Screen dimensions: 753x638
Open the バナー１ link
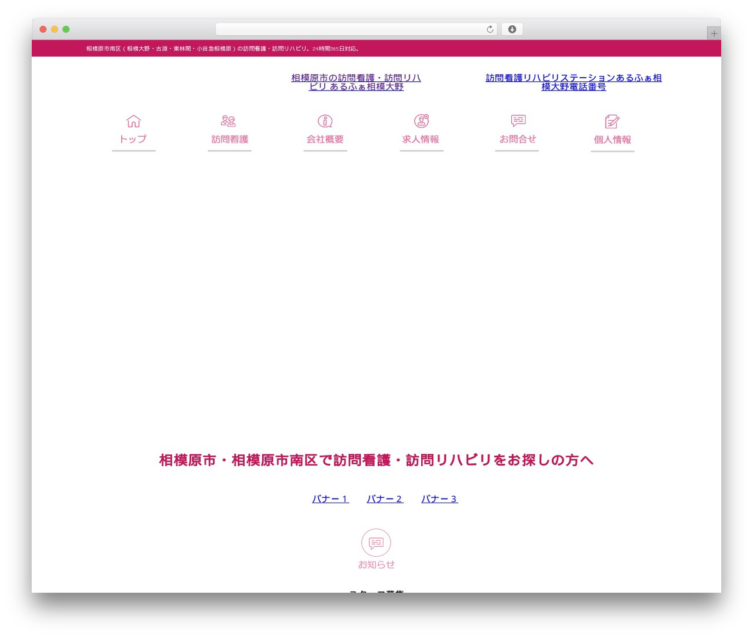point(331,499)
